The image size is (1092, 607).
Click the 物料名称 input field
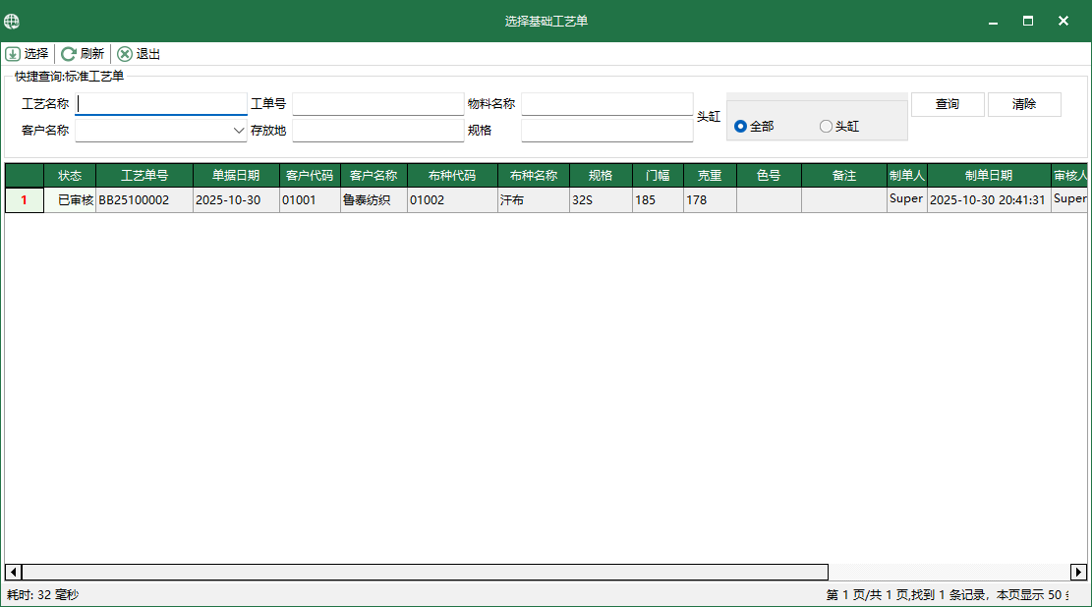(606, 104)
